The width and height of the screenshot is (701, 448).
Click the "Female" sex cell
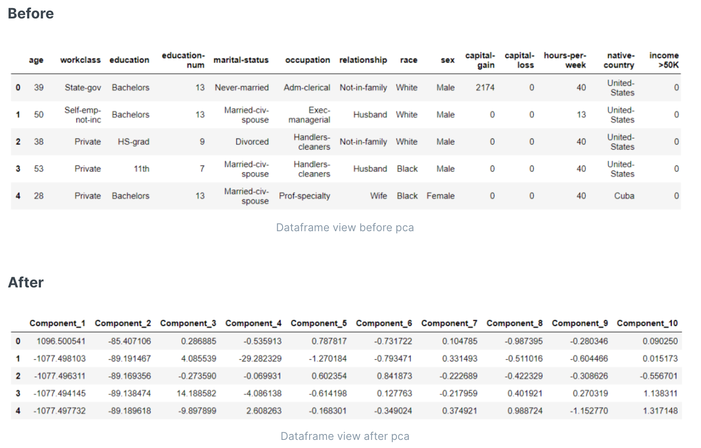[440, 196]
